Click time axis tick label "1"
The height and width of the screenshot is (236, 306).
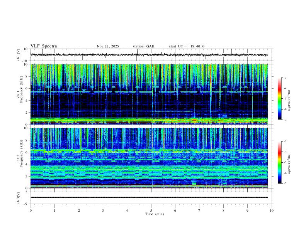[54, 211]
